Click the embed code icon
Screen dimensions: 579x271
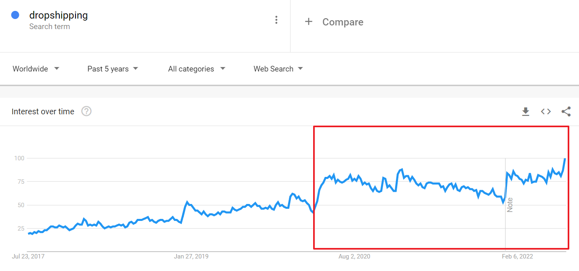[x=546, y=111]
